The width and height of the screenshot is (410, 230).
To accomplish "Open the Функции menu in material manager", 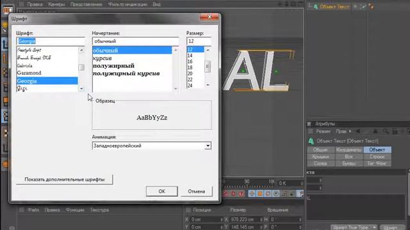I will click(x=75, y=210).
